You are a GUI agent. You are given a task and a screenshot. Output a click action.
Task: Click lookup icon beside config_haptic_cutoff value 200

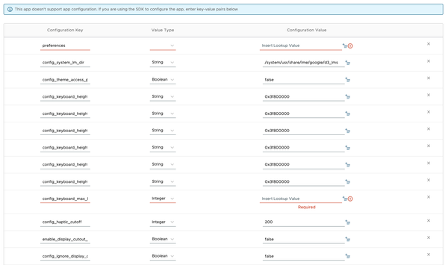(348, 222)
